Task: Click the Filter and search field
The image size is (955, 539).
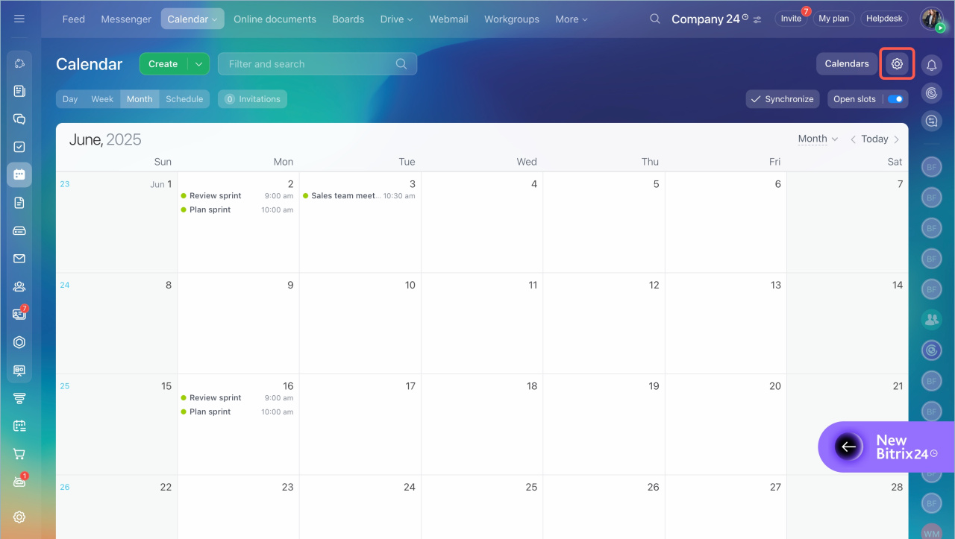Action: tap(310, 64)
